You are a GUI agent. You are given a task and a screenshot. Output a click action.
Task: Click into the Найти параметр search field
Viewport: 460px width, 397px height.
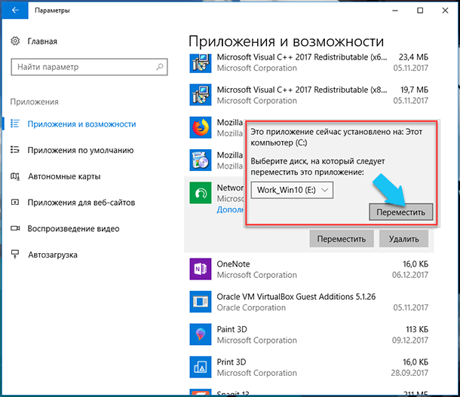coord(89,67)
